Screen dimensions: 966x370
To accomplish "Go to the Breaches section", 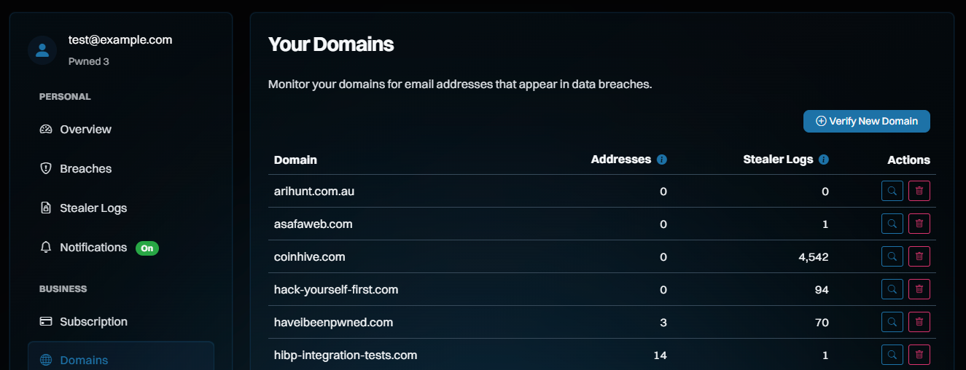I will [85, 169].
